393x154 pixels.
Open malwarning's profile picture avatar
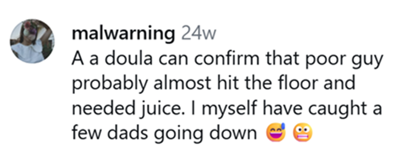click(x=33, y=41)
